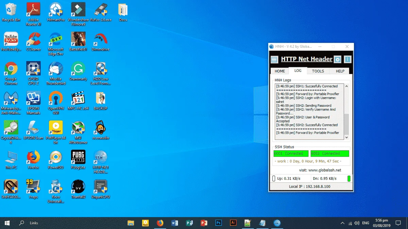Select the YouTubeByClick desktop shortcut
The width and height of the screenshot is (408, 229).
[11, 42]
